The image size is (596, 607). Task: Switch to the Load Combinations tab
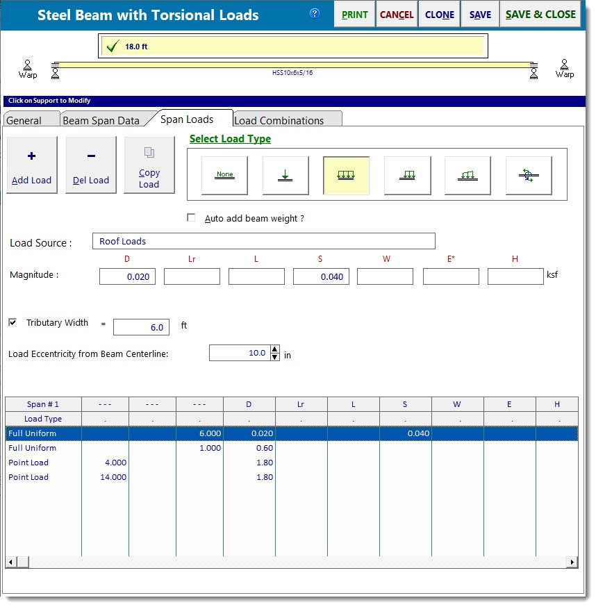[287, 119]
